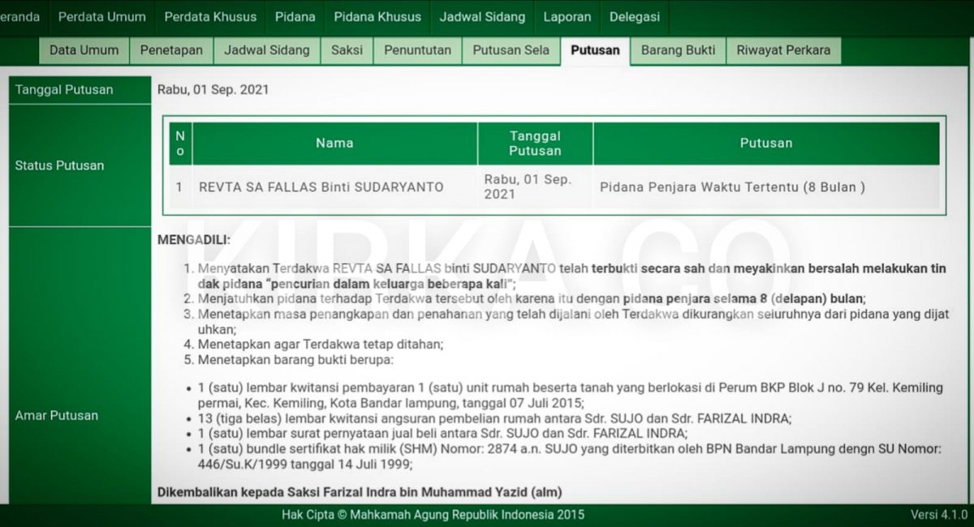
Task: Open the Perdata Umum menu
Action: (x=101, y=17)
